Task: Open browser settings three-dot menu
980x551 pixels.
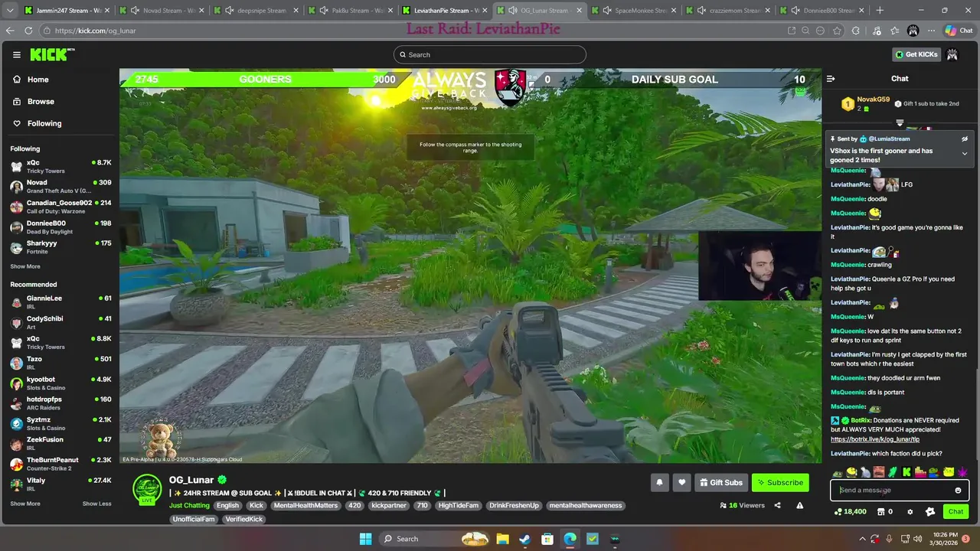Action: 932,31
